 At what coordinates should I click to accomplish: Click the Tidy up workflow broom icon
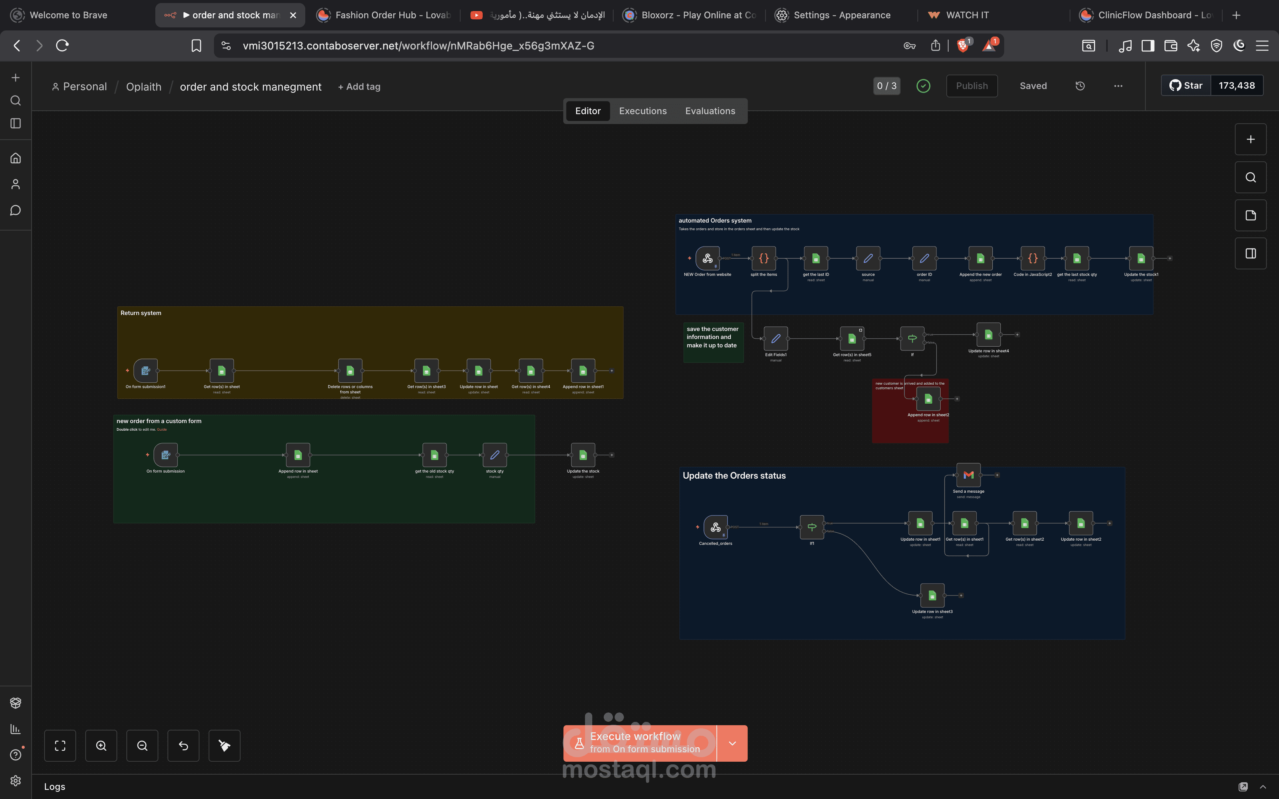(x=224, y=746)
